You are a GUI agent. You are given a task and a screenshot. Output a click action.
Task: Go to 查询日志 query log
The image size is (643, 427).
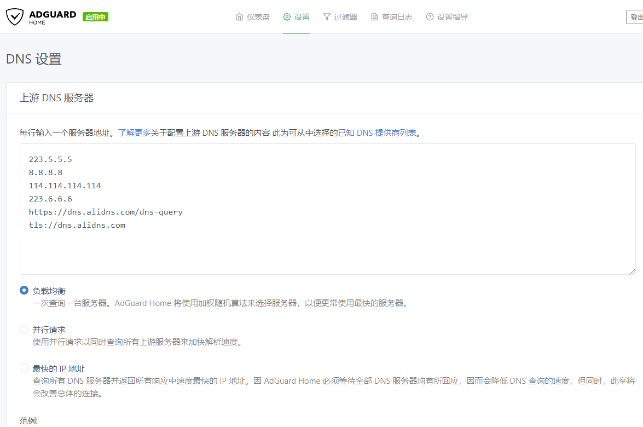[x=392, y=17]
